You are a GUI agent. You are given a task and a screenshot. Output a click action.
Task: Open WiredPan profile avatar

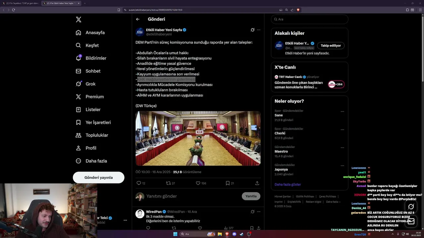tap(140, 214)
